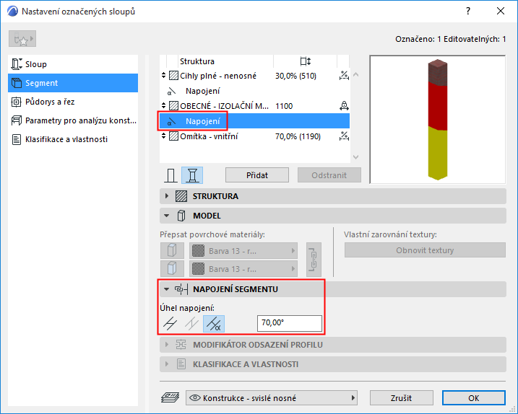Click the scroll down arrow of segment list

[x=355, y=157]
